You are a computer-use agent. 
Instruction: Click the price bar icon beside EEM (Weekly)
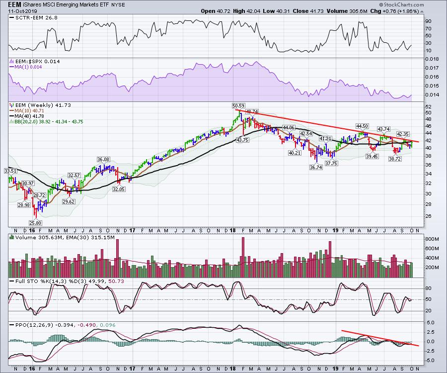point(11,105)
